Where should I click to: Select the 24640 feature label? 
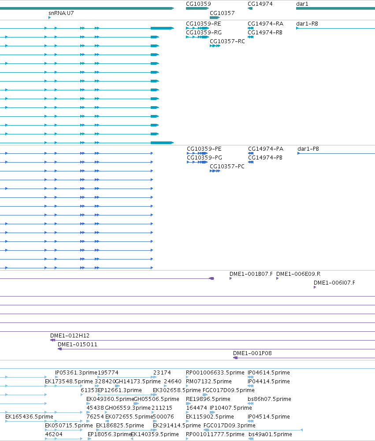[x=173, y=382]
